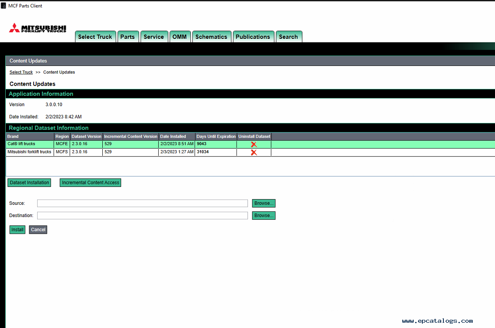Click the Dataset Version column header
Screen dimensions: 495x328
tap(86, 137)
